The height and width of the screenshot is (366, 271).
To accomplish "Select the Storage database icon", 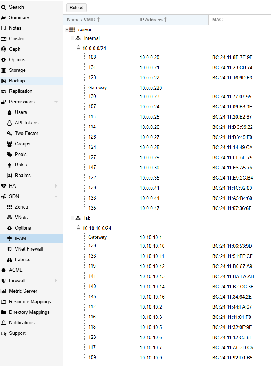I will (4, 70).
